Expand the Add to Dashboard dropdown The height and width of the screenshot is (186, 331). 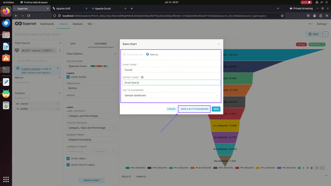click(171, 96)
